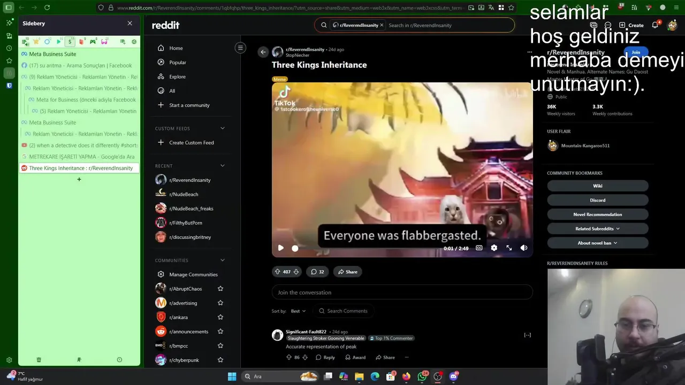Create Custom Feed

[x=191, y=143]
